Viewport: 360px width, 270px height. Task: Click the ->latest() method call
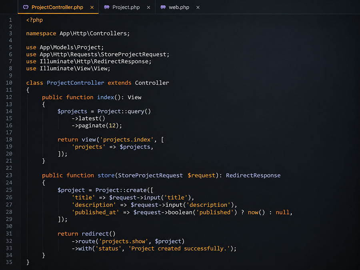click(88, 118)
